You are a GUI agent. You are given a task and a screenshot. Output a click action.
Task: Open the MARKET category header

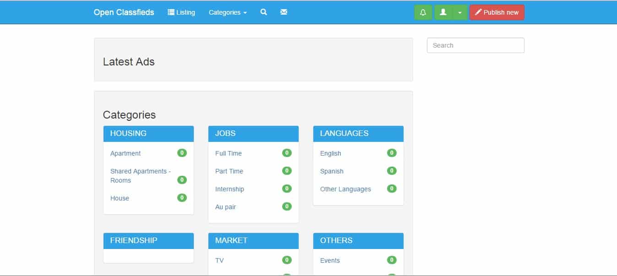click(253, 241)
